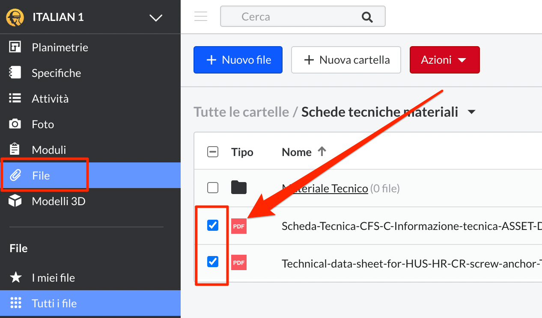The height and width of the screenshot is (318, 542).
Task: Select Attività from the sidebar
Action: tap(15, 98)
